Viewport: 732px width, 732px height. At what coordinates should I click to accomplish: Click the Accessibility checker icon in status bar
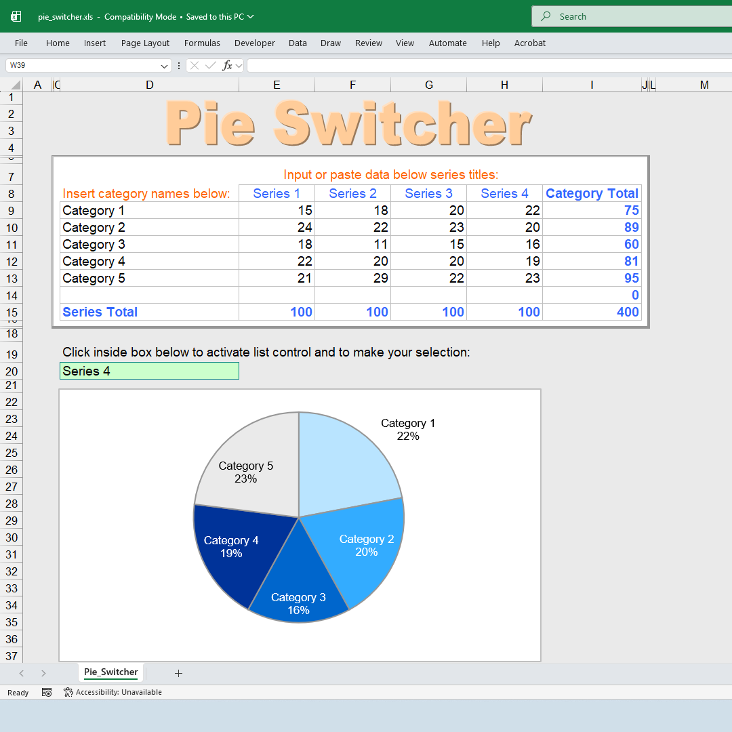pyautogui.click(x=68, y=692)
